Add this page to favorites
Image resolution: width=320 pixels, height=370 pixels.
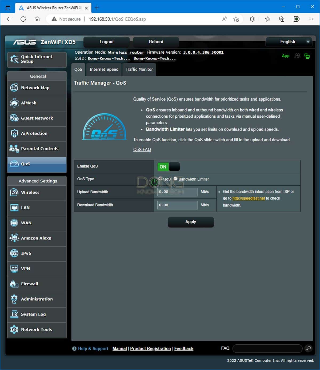click(236, 19)
